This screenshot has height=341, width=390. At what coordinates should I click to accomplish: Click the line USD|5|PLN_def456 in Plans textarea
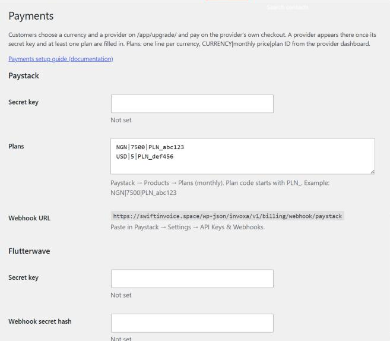pyautogui.click(x=145, y=157)
